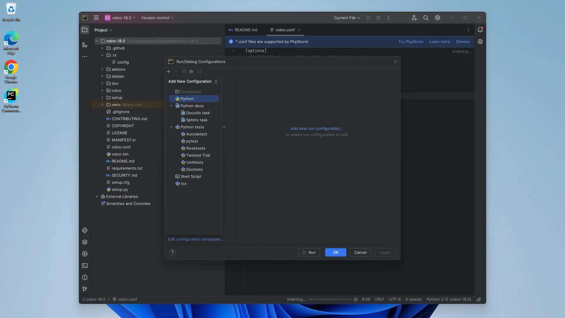565x318 pixels.
Task: Open More tool windows ellipsis in left sidebar
Action: pyautogui.click(x=85, y=57)
